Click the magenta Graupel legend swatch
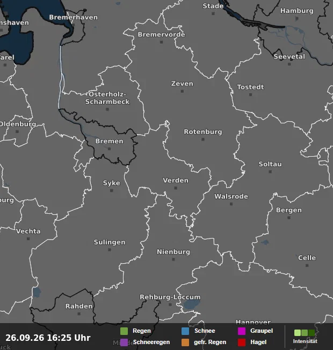This screenshot has width=333, height=350. 242,331
